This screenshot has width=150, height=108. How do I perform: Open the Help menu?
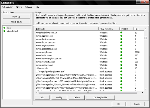pos(37,7)
